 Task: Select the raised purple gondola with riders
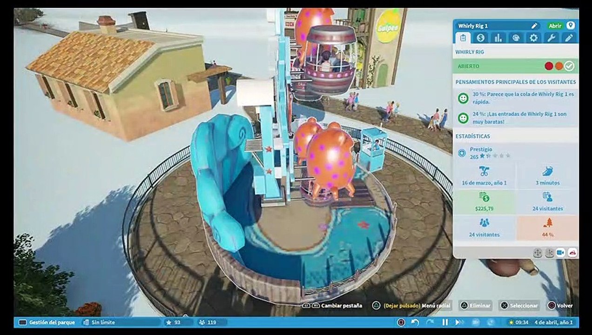[330, 59]
